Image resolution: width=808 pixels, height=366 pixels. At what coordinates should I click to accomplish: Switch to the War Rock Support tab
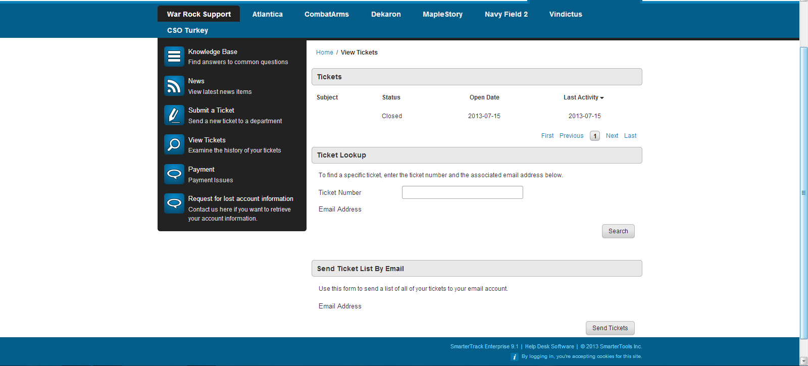point(199,14)
